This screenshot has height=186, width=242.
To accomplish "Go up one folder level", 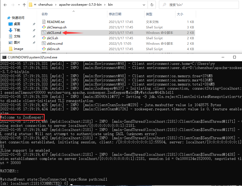I will pos(24,5).
